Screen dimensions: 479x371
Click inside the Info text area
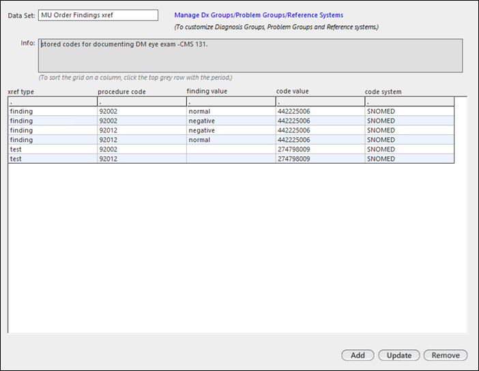tap(250, 55)
